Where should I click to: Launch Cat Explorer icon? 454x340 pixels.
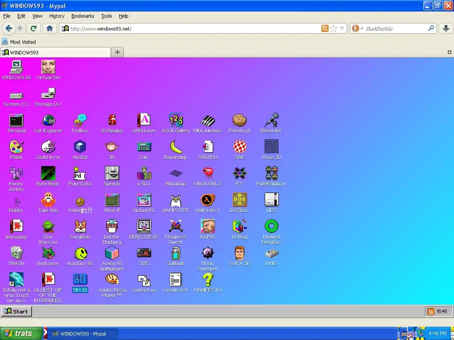pos(48,120)
